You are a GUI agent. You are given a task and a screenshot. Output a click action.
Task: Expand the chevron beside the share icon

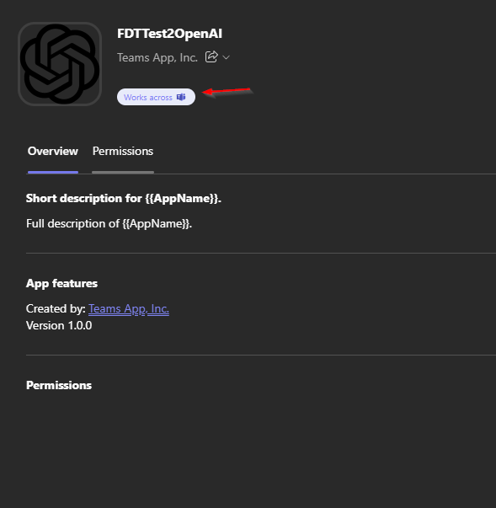coord(227,57)
